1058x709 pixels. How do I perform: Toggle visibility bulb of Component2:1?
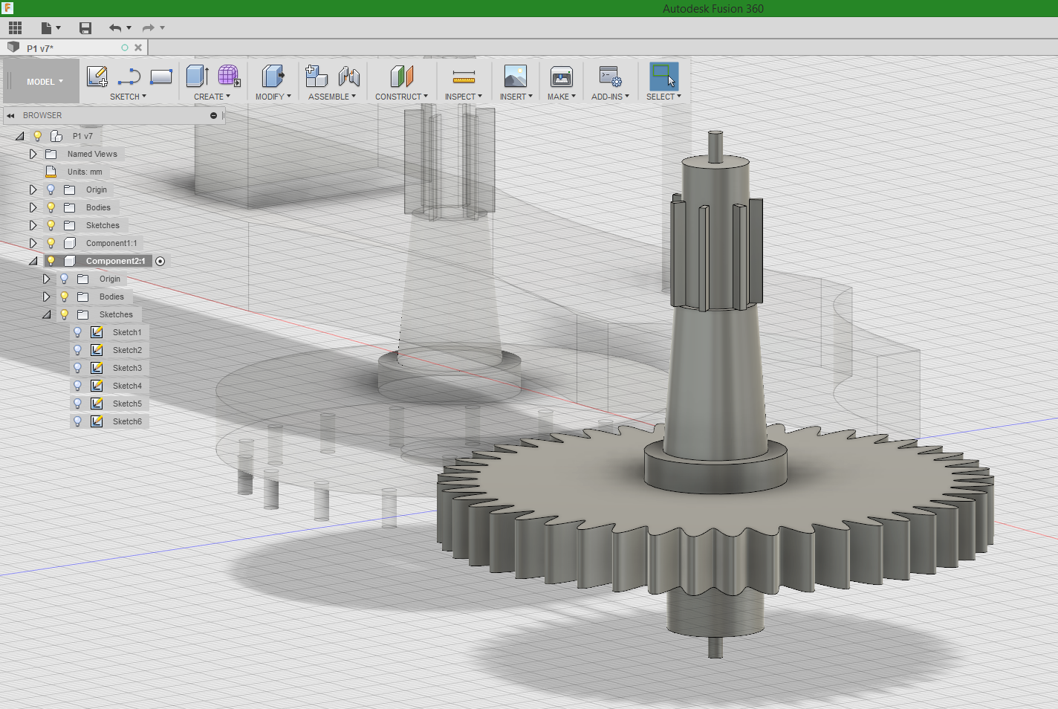click(51, 261)
